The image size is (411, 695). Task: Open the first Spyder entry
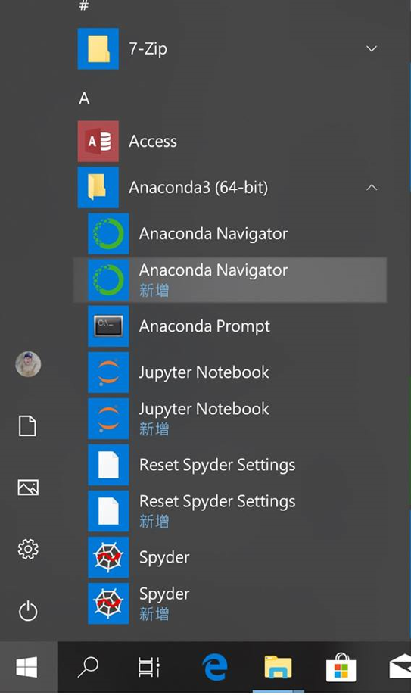[108, 557]
